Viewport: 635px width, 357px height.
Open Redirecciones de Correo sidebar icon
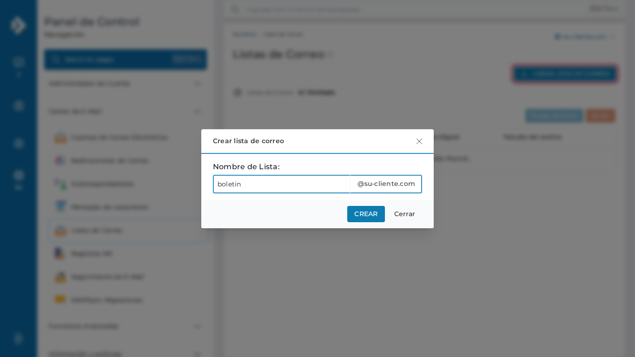[x=60, y=161]
